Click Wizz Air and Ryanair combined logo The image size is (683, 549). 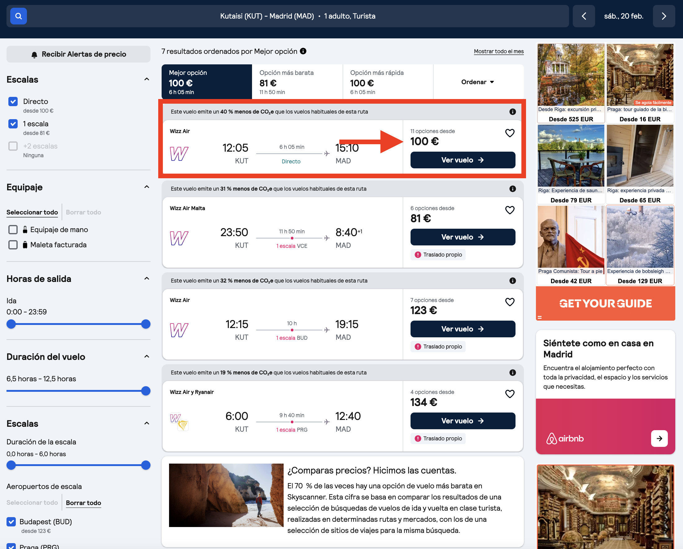[179, 422]
